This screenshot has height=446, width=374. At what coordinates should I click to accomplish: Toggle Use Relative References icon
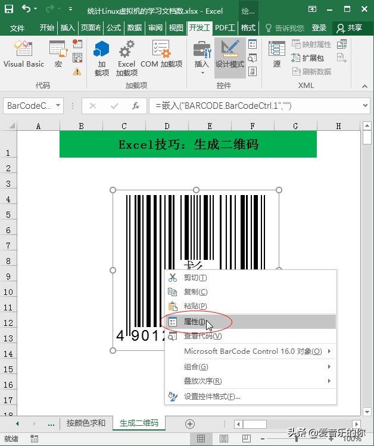pyautogui.click(x=77, y=58)
